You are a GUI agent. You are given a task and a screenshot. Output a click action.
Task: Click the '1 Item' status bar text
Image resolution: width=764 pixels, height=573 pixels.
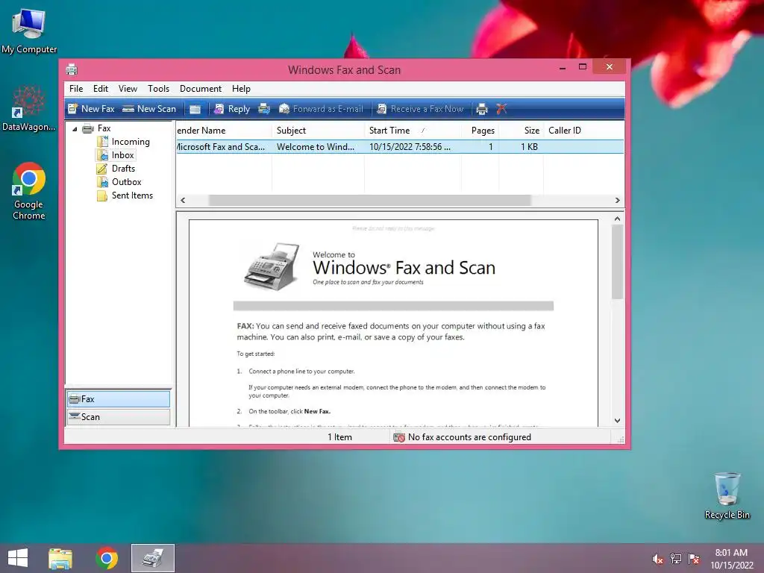coord(339,437)
